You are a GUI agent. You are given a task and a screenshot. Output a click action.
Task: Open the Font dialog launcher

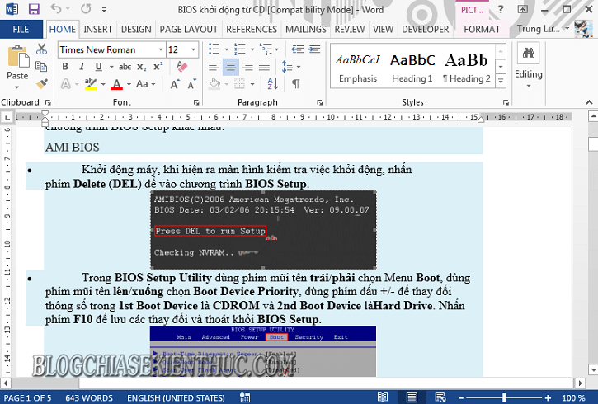pos(196,102)
